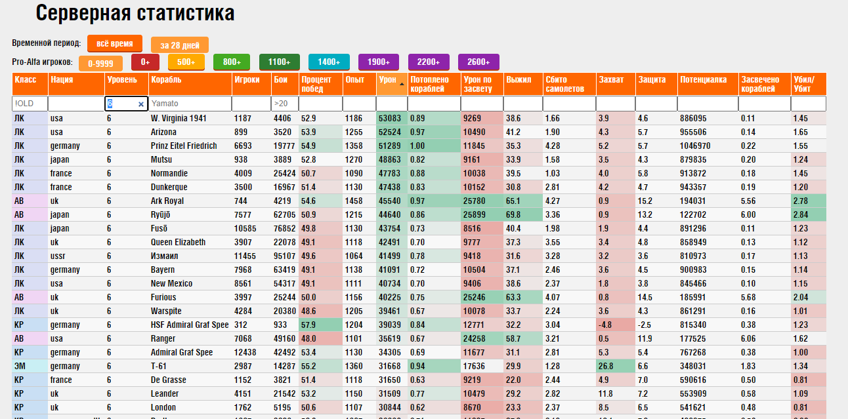Select the Queen Elizabeth ship name
The image size is (848, 419).
point(179,242)
